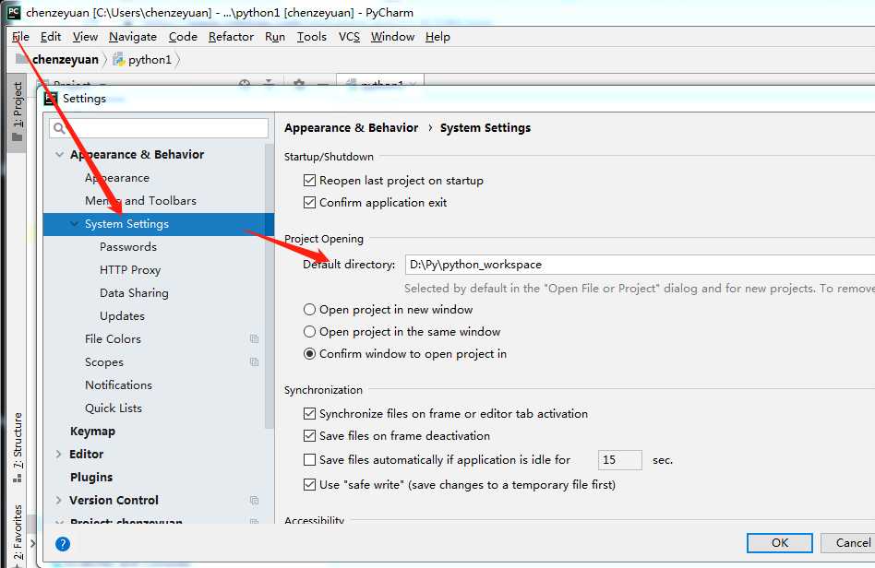Click the settings tree scrollbar

coord(270,286)
